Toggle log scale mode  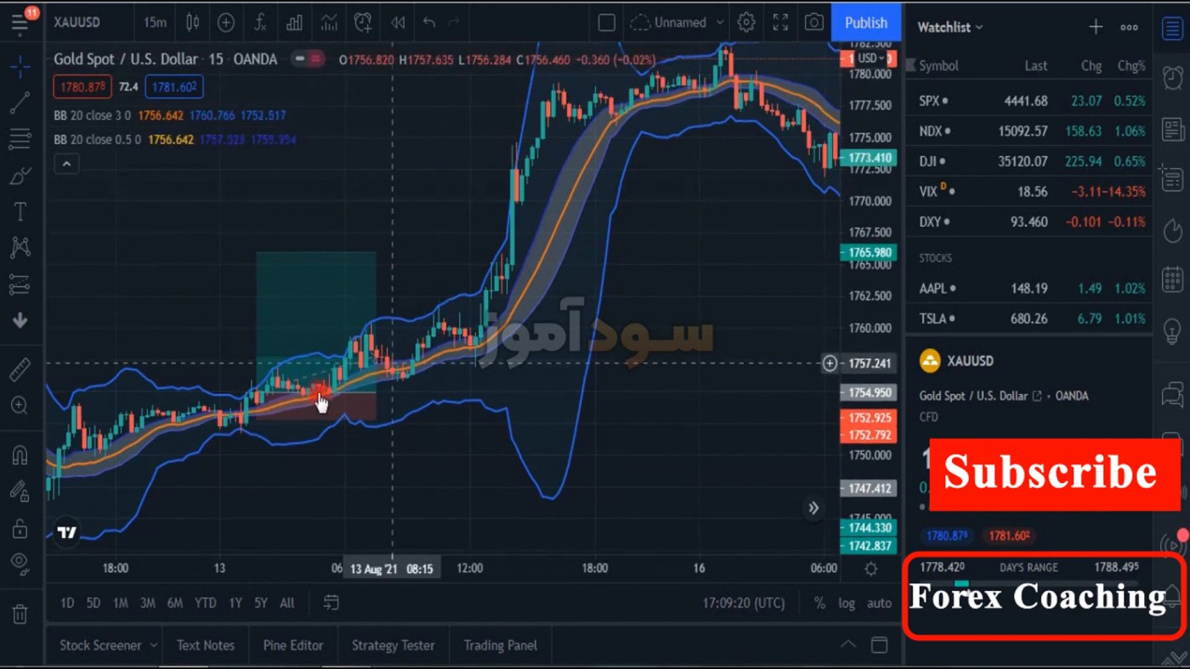[x=847, y=603]
